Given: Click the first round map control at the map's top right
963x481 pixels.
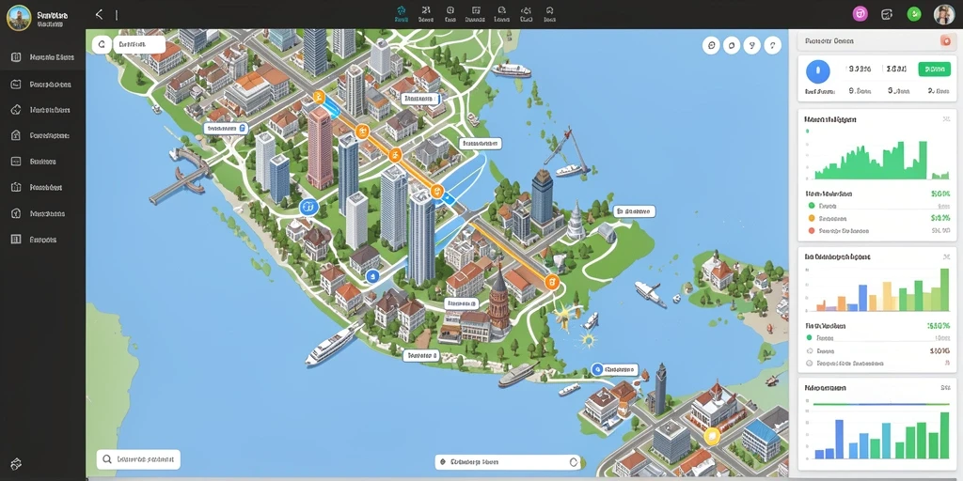Looking at the screenshot, I should 711,45.
